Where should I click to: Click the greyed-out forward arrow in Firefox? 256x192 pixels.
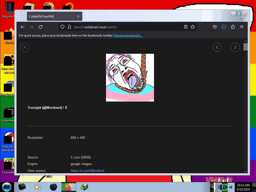point(31,27)
